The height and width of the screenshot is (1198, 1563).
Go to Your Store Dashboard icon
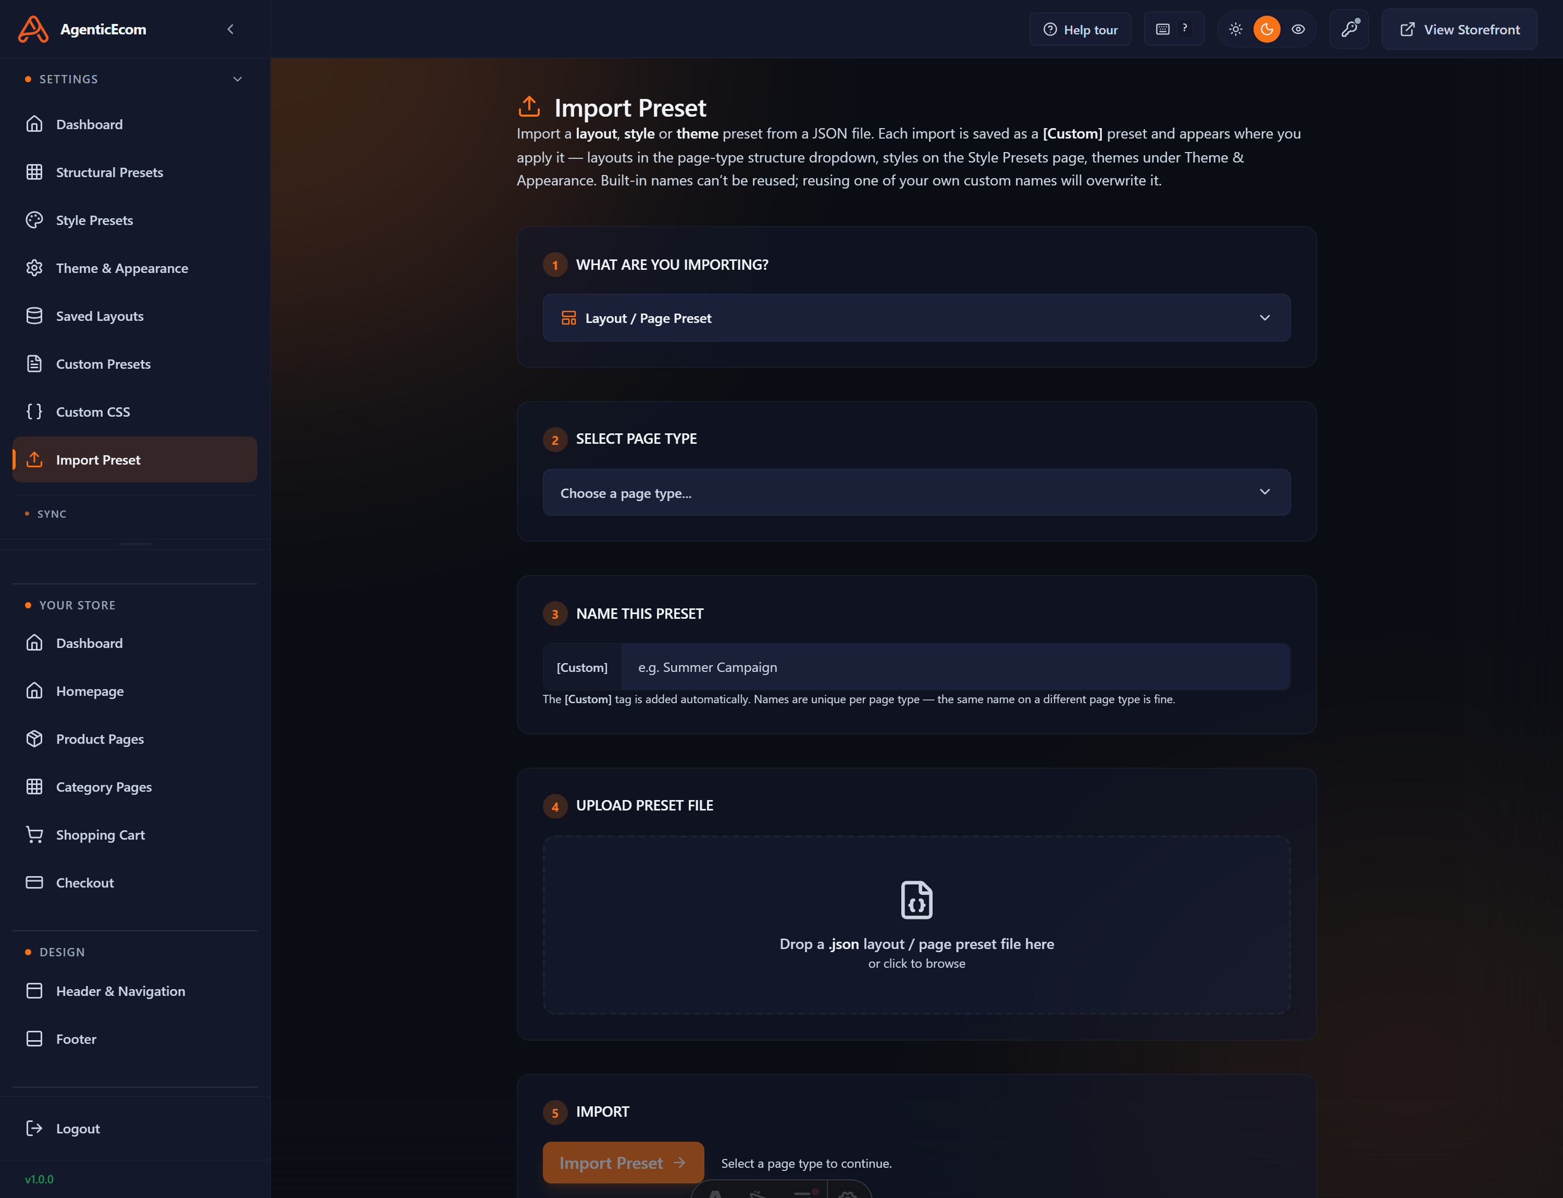34,643
